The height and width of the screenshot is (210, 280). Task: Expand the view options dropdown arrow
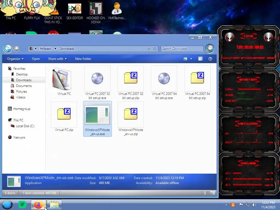191,59
